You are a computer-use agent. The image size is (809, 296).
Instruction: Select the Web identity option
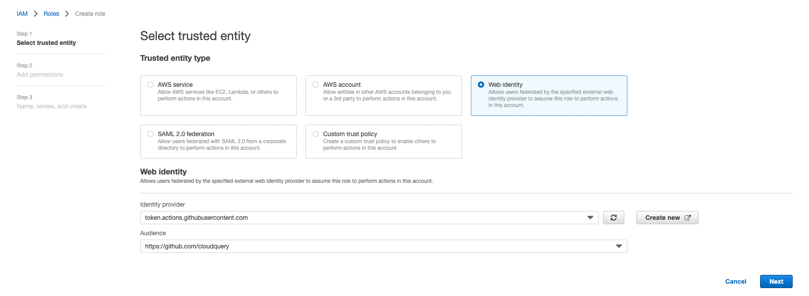coord(481,84)
